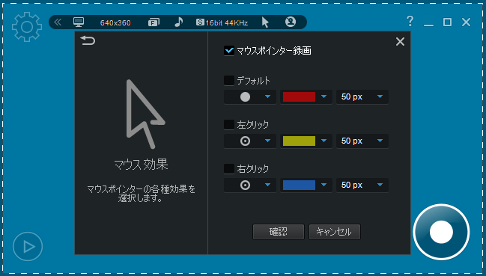Open the 640x360 resolution setting

coord(115,23)
